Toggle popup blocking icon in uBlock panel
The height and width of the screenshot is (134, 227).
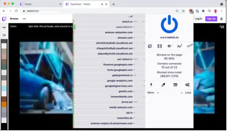point(150,46)
